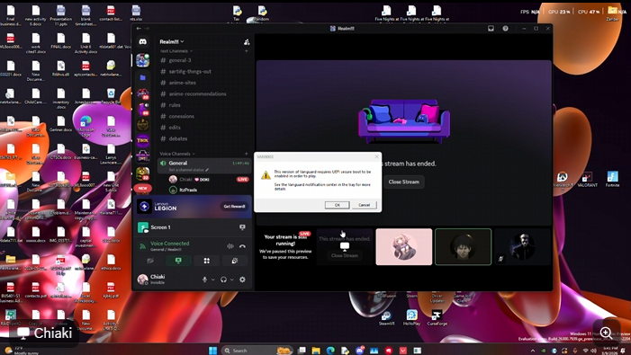The image size is (631, 355).
Task: Open the input device chevron beside microphone
Action: (212, 280)
